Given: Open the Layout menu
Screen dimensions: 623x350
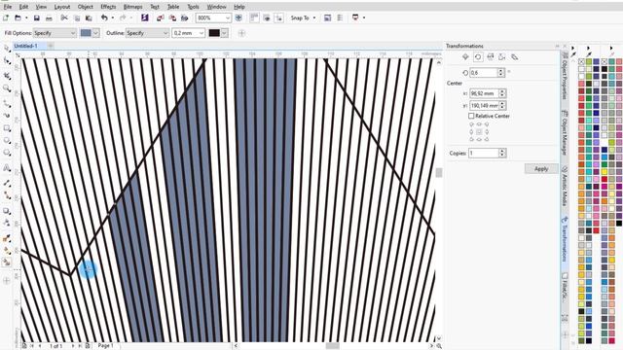Looking at the screenshot, I should click(62, 7).
